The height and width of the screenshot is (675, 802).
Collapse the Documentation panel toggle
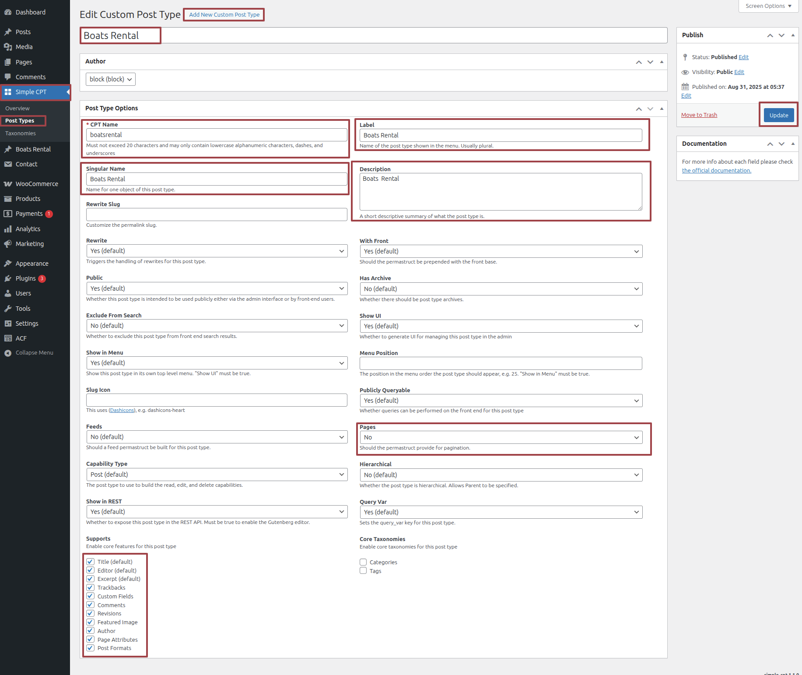tap(793, 144)
